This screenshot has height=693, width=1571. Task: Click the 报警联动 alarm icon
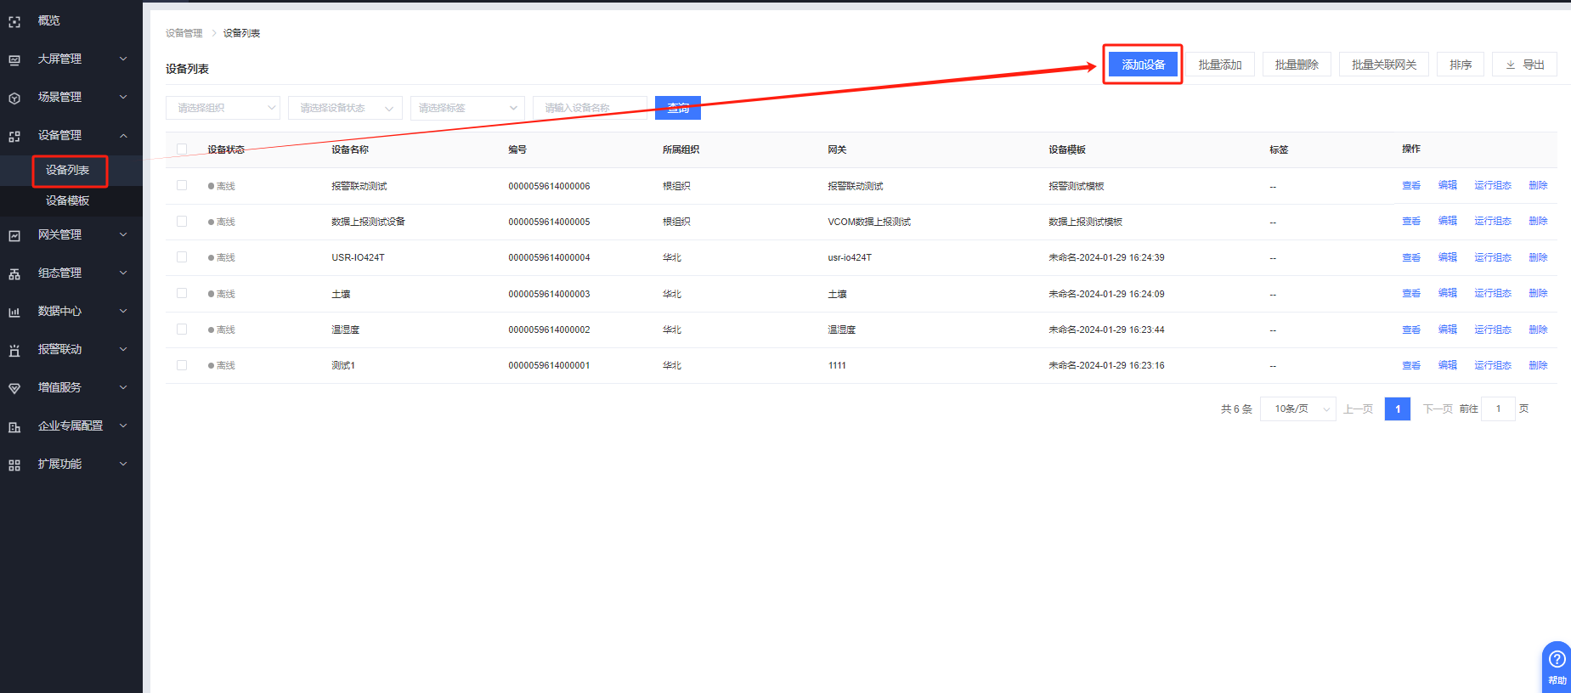14,350
